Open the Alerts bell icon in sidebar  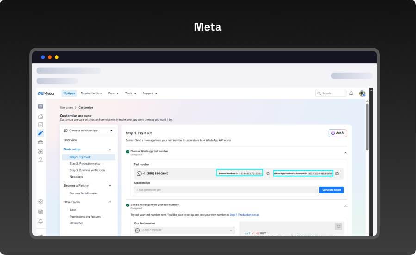[41, 221]
